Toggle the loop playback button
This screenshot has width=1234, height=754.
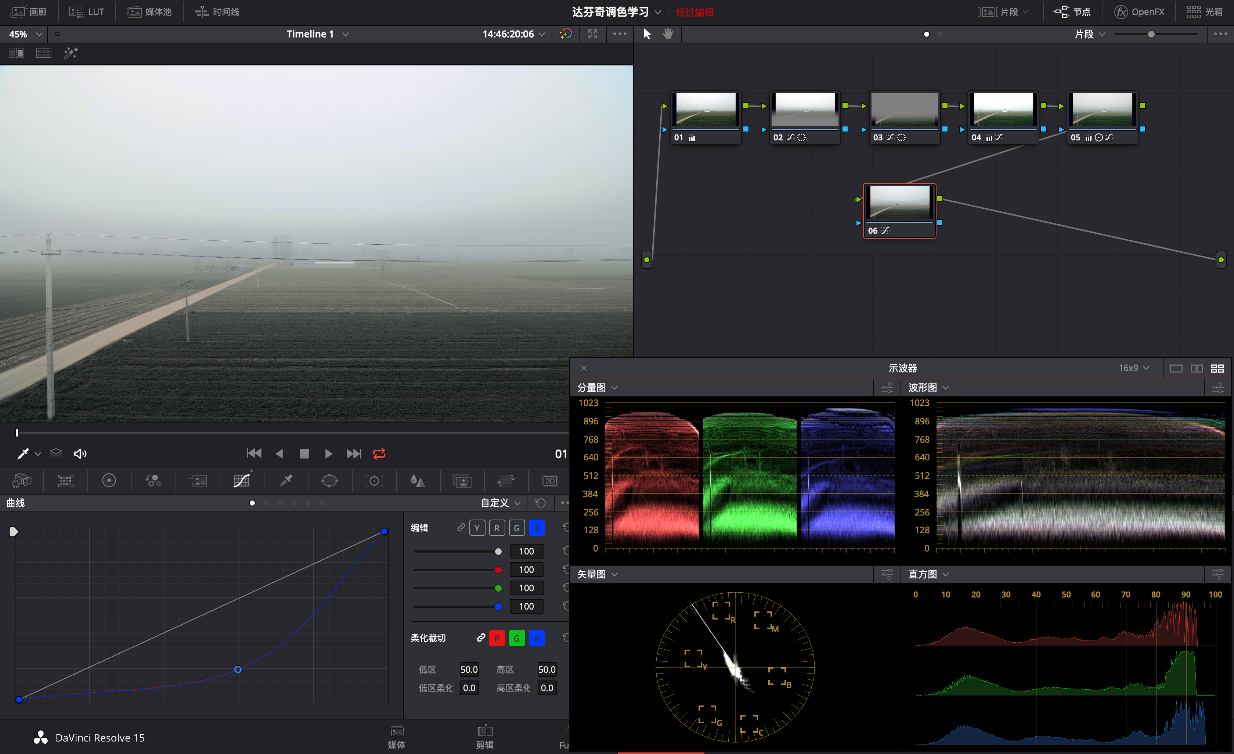pyautogui.click(x=379, y=453)
